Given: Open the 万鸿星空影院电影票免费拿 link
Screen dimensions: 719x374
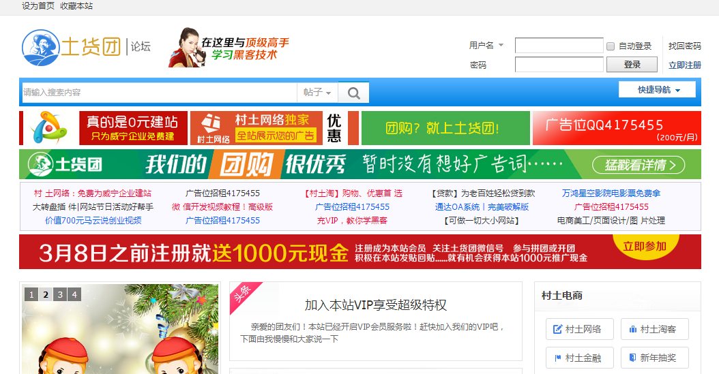Looking at the screenshot, I should pyautogui.click(x=611, y=193).
